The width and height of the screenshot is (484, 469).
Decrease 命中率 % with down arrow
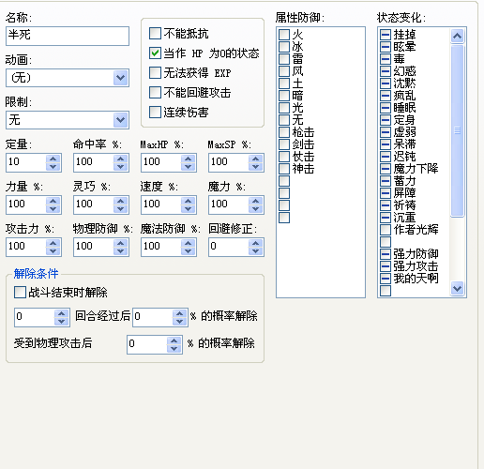click(121, 167)
